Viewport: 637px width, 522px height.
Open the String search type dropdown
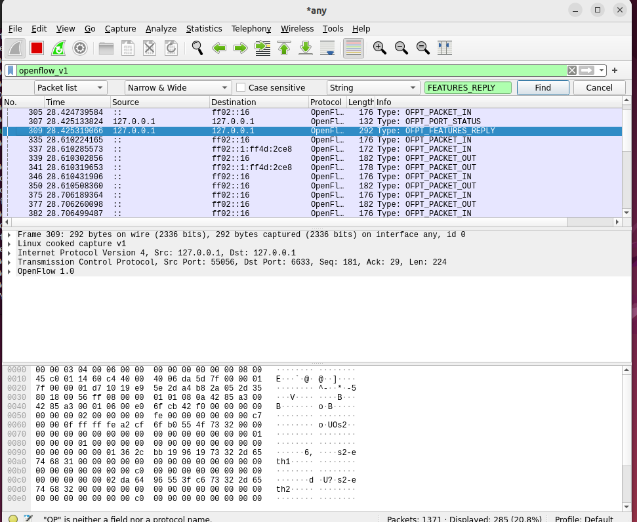pyautogui.click(x=373, y=88)
